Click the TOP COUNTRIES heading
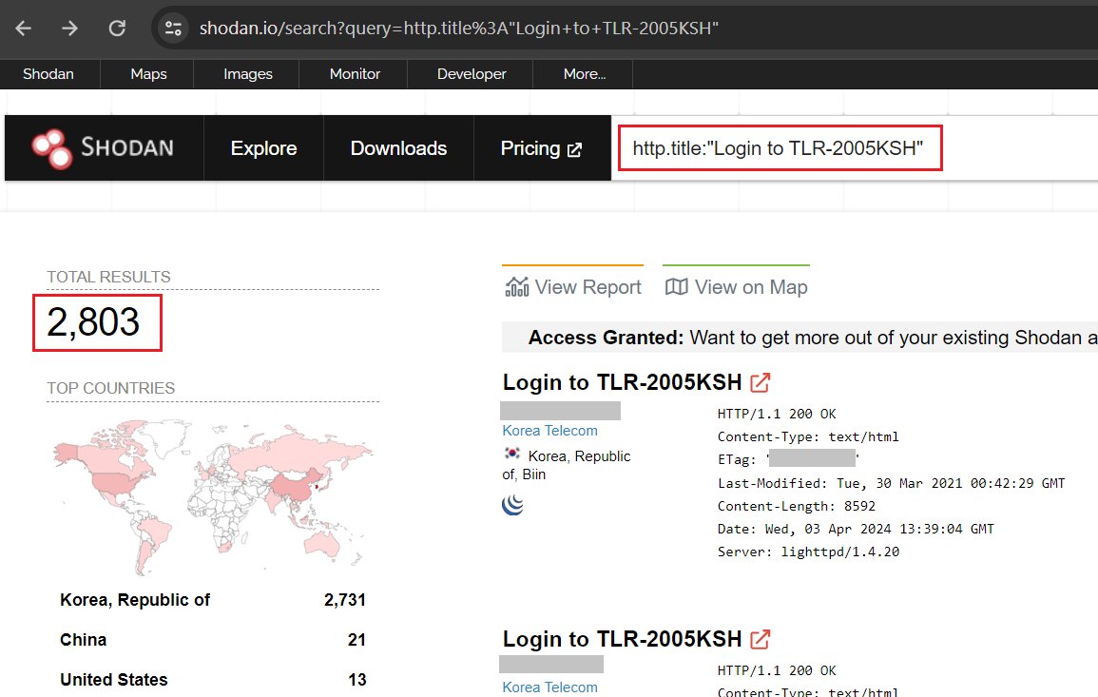Viewport: 1098px width, 697px height. 110,388
